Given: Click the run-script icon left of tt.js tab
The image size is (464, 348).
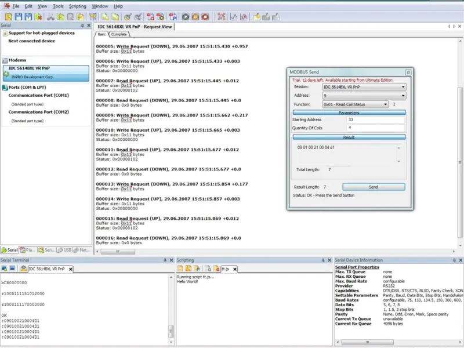Looking at the screenshot, I should tap(216, 269).
